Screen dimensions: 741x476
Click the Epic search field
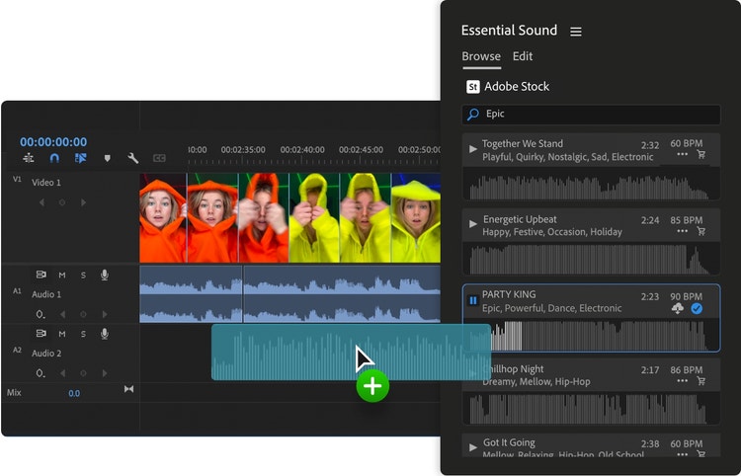point(593,115)
